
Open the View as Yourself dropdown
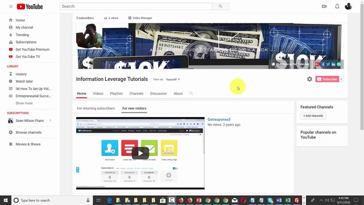click(x=173, y=79)
